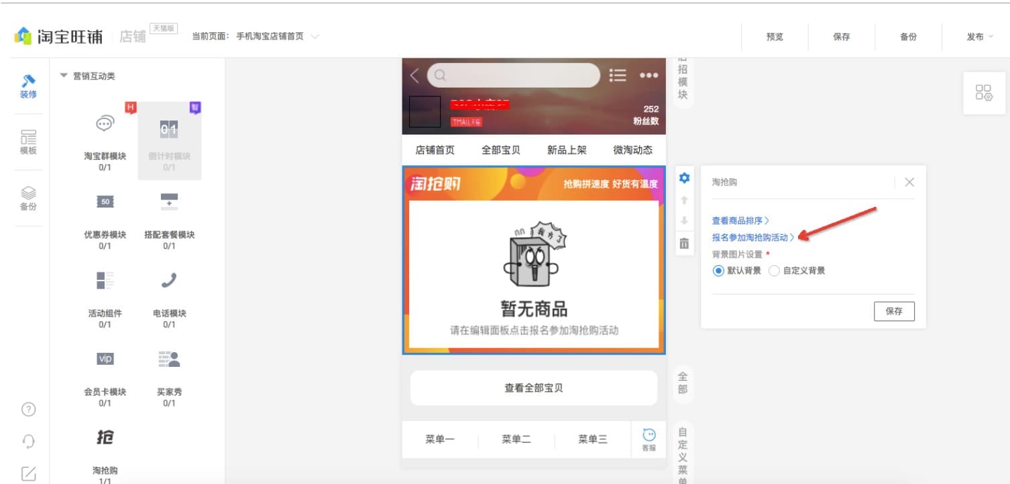Enable 自定义背景 background option
This screenshot has width=1010, height=484.
(775, 270)
